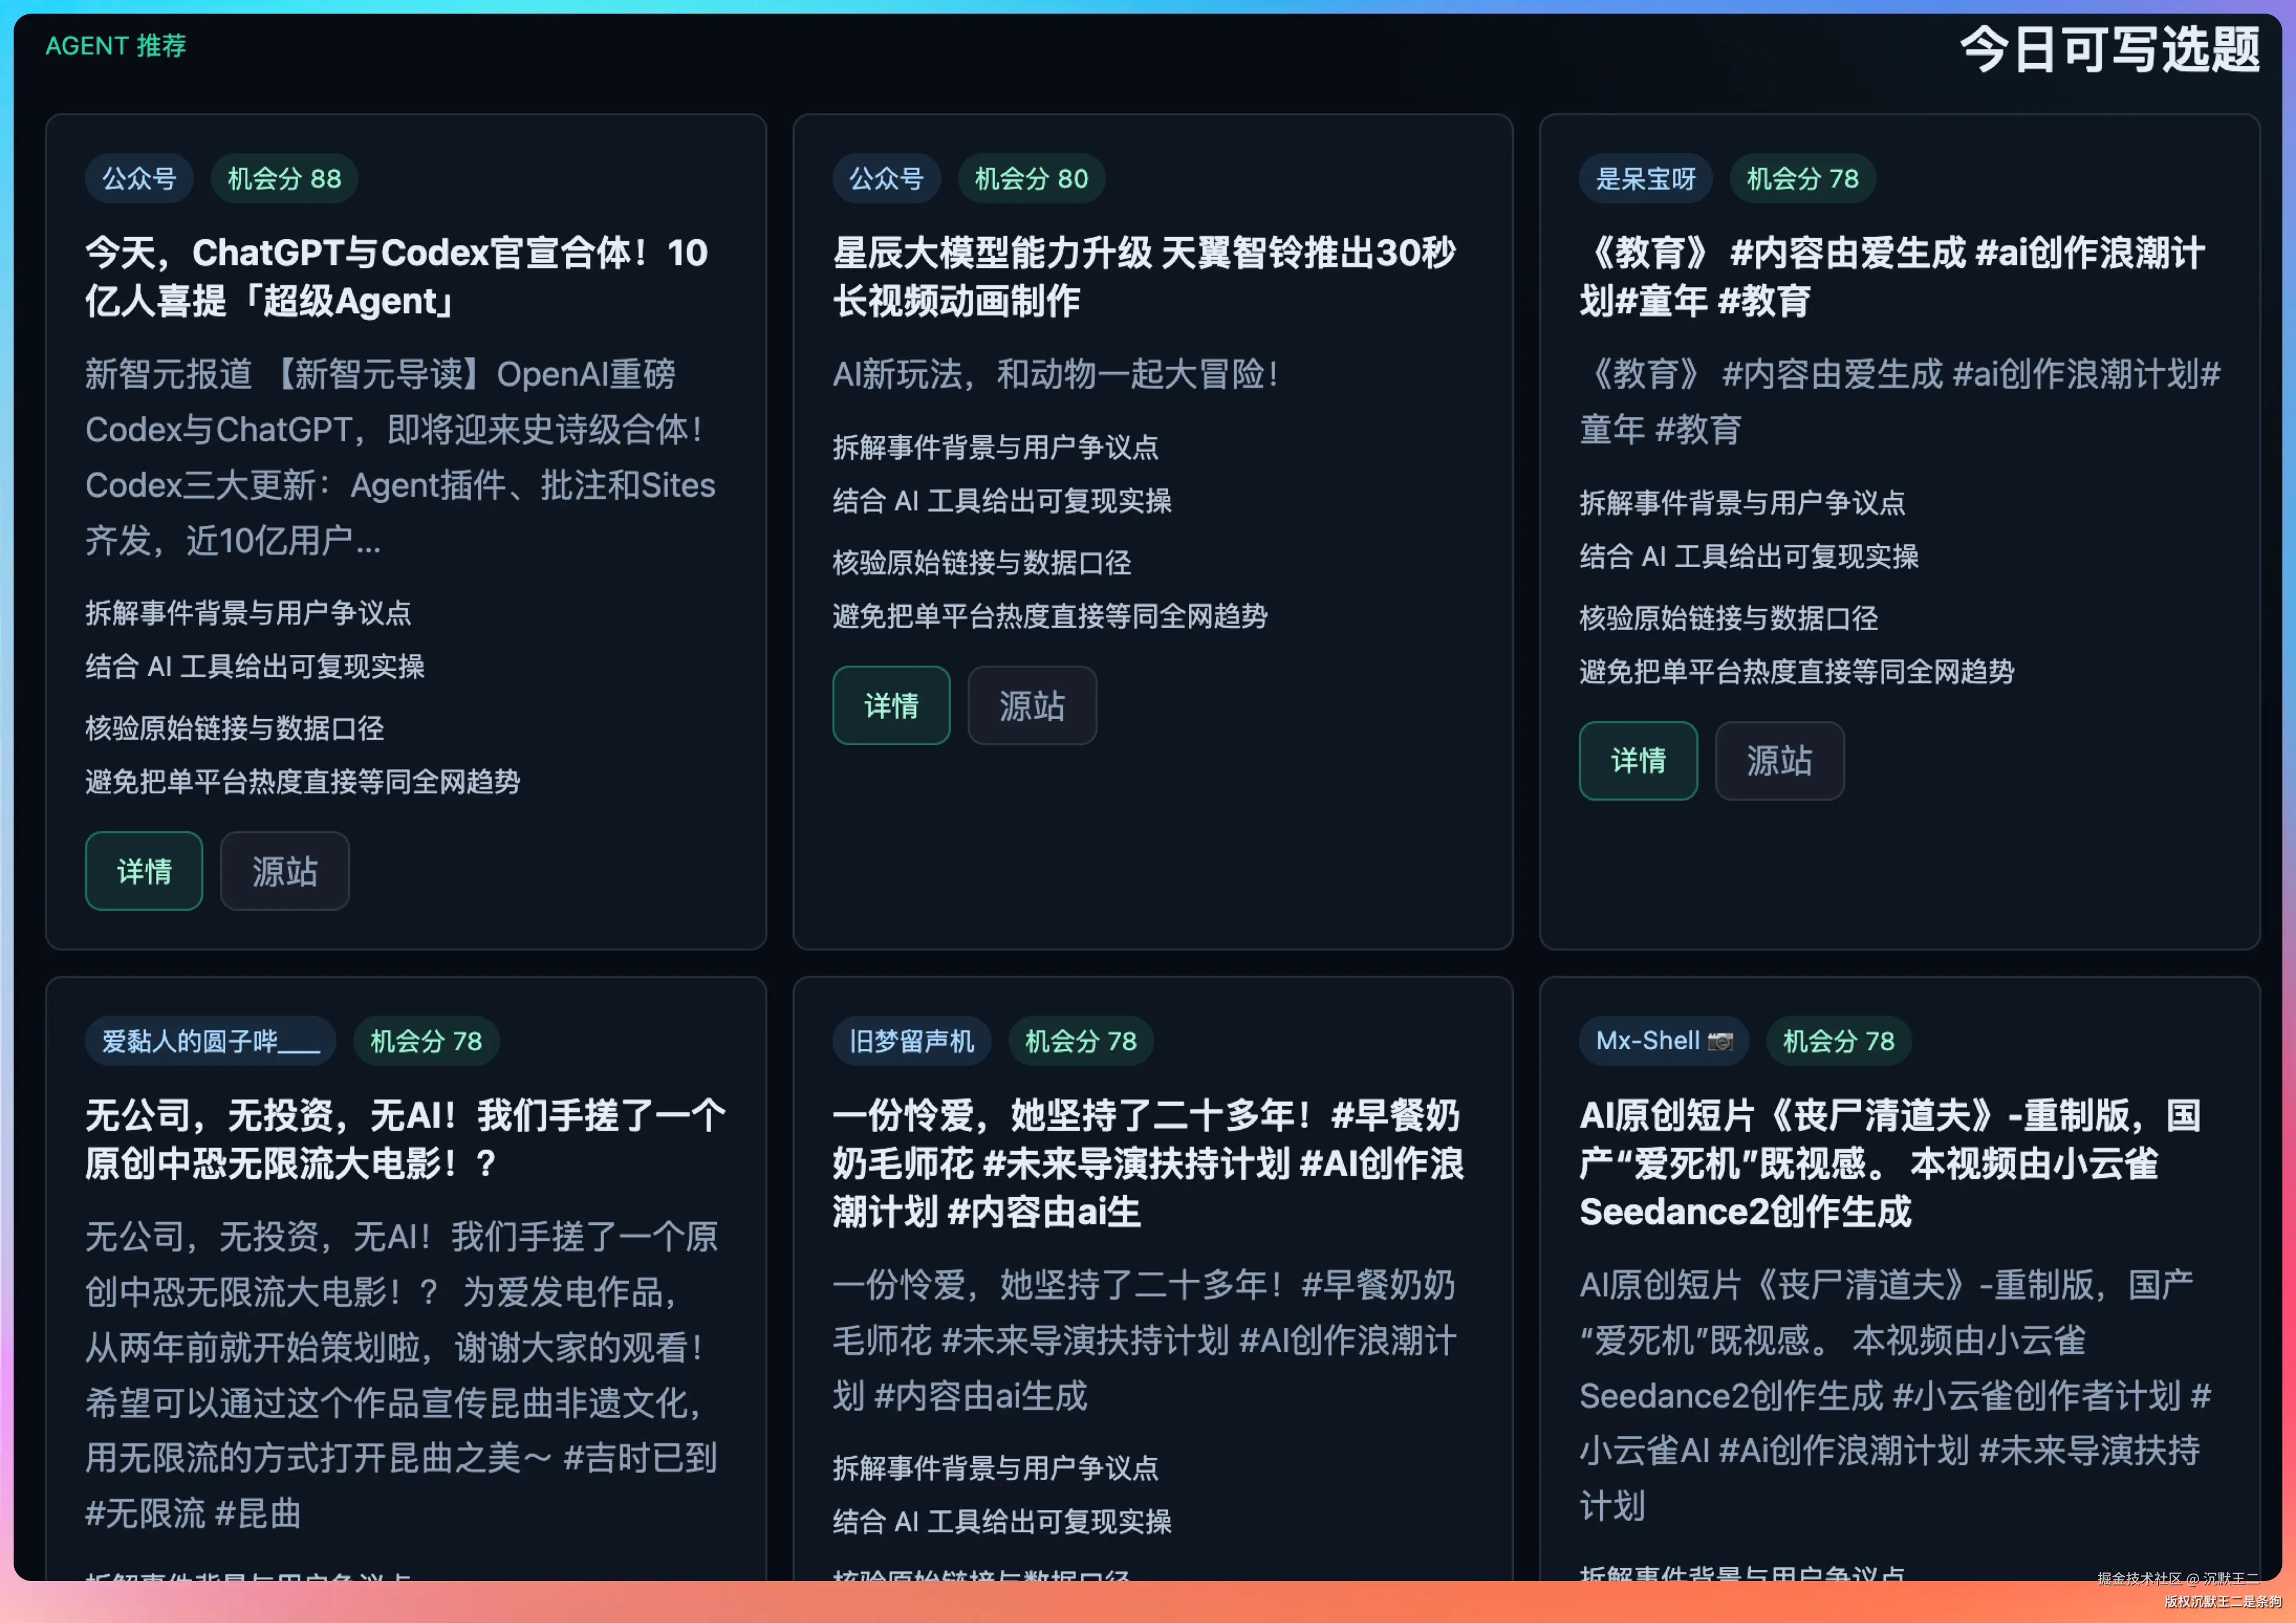Click the AGENT 推荐 section label
The image size is (2296, 1623).
[116, 46]
